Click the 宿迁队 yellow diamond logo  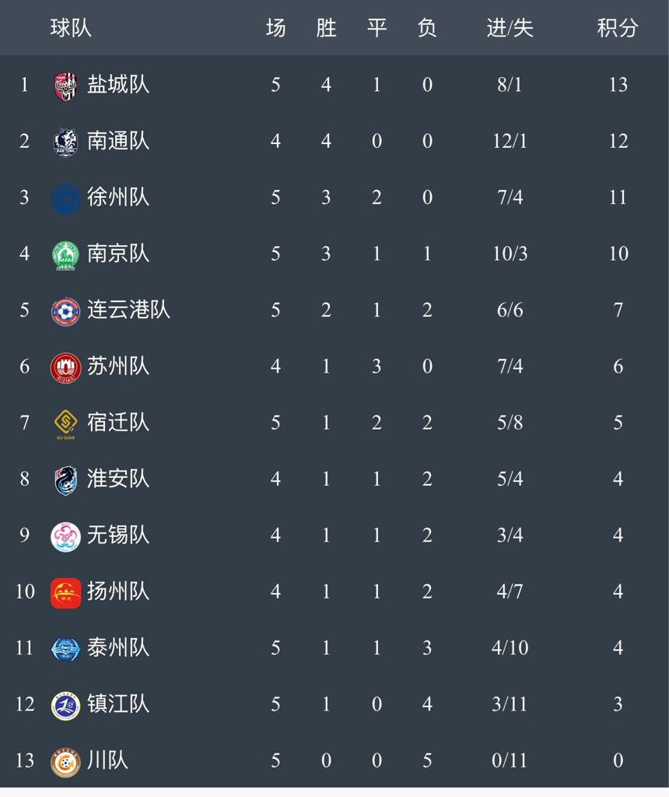(x=65, y=424)
